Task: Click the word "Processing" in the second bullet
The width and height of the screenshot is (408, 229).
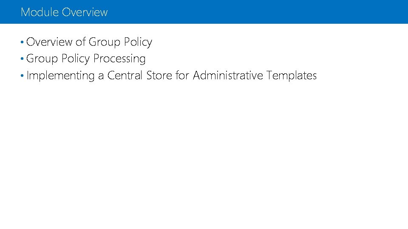Action: [119, 59]
